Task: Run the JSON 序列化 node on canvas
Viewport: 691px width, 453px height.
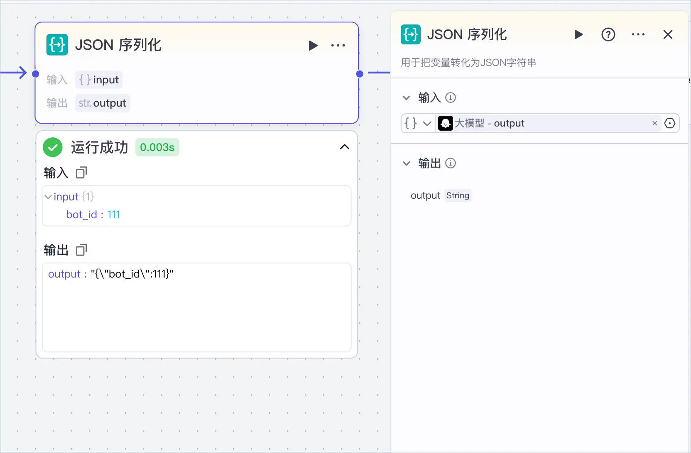Action: pyautogui.click(x=313, y=45)
